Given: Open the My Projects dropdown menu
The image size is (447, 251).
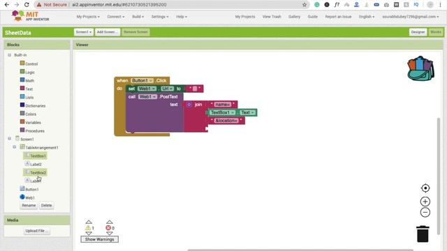Looking at the screenshot, I should 88,17.
